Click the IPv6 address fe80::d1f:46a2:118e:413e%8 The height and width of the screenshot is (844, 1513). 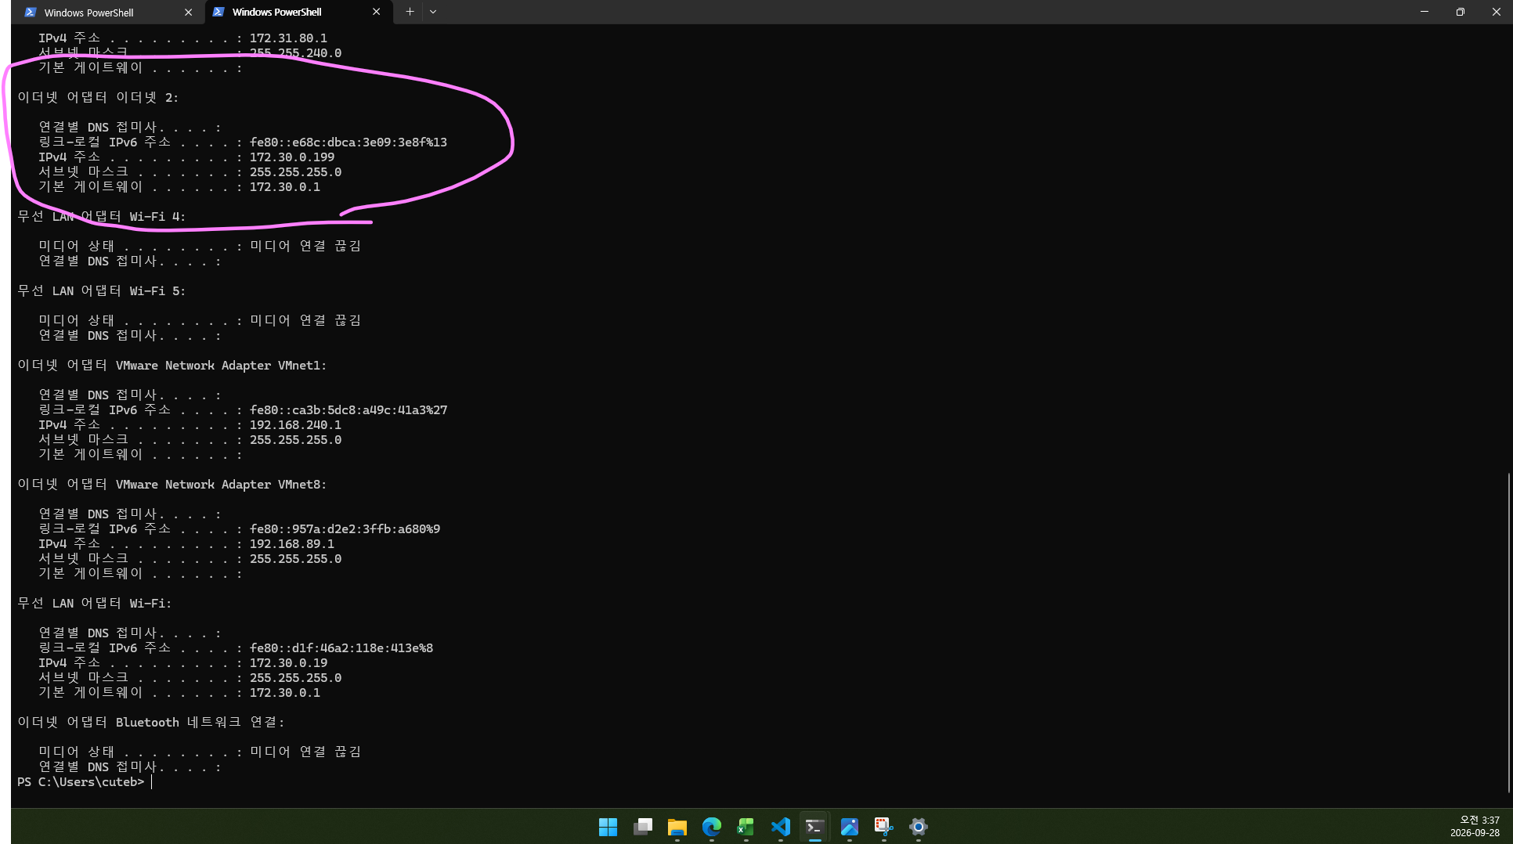click(x=341, y=648)
